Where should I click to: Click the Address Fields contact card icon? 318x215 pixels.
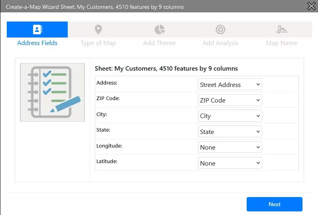(x=37, y=30)
